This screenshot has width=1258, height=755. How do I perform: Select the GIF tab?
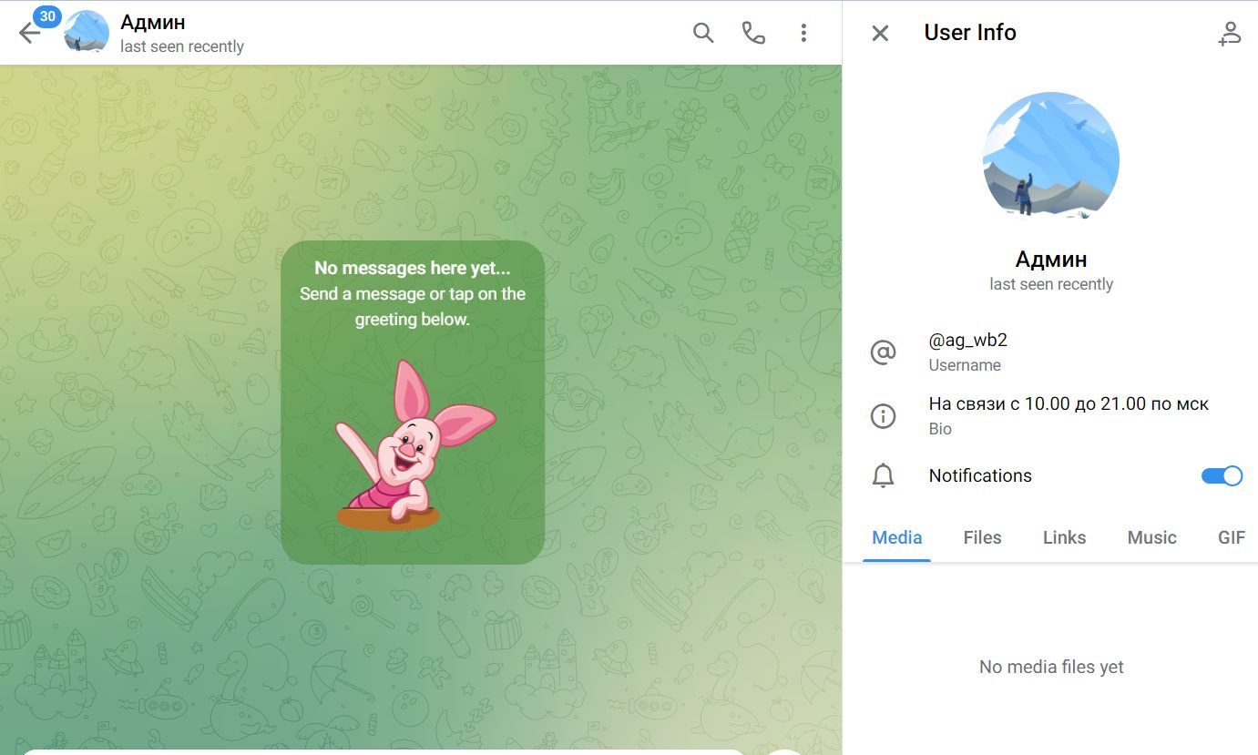1231,537
